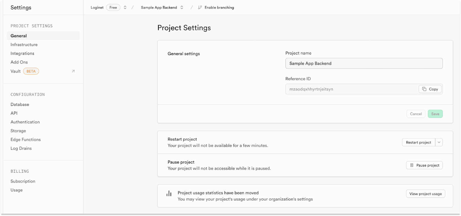Click the BETA badge next to Vault

coord(31,71)
